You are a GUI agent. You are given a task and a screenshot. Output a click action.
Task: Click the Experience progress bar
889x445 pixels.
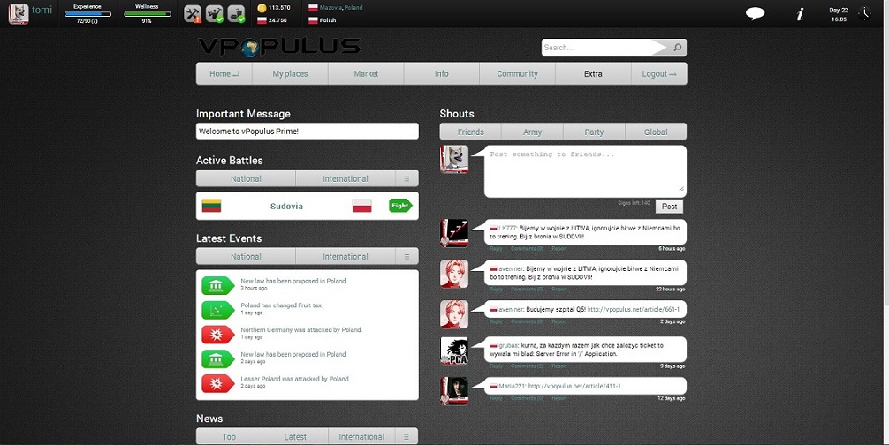tap(87, 14)
